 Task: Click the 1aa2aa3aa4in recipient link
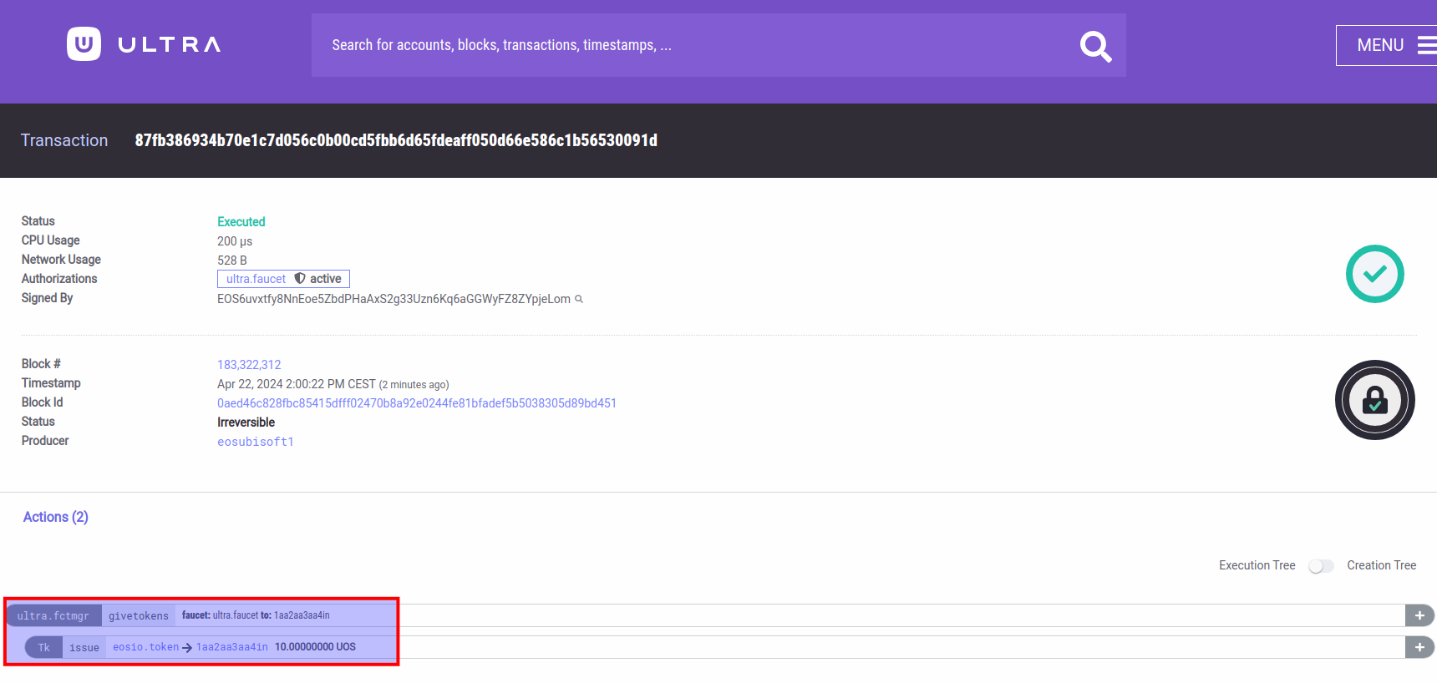(x=232, y=647)
